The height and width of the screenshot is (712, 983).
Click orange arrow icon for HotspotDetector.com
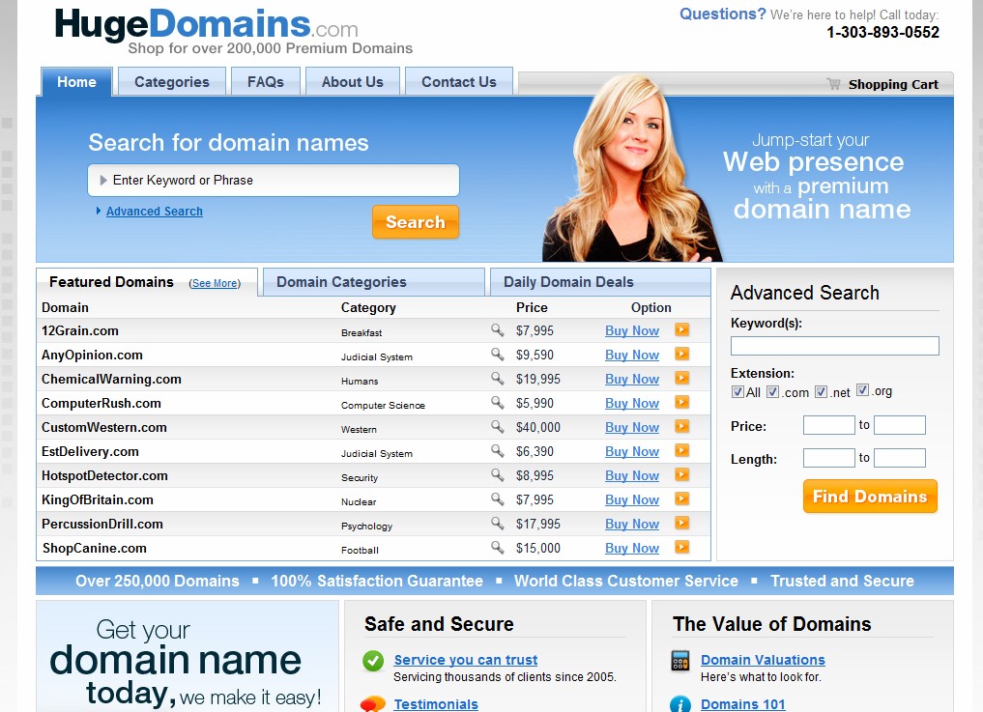point(682,474)
